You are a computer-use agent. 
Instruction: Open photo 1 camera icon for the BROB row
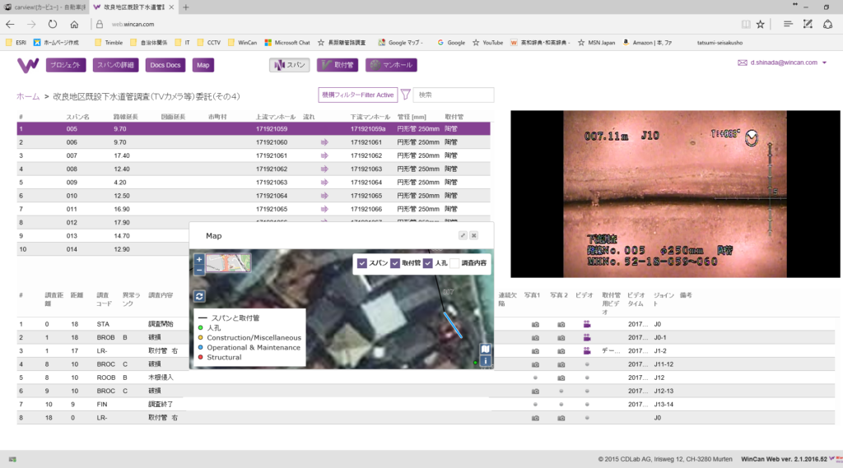click(535, 337)
